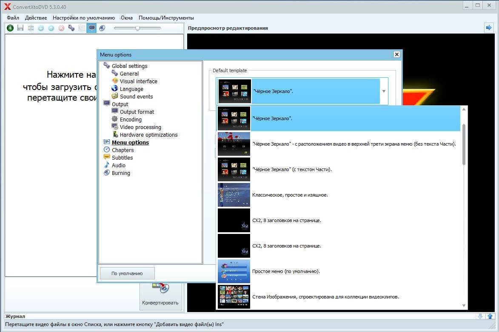
Task: Click the disc icon beside Burning
Action: tap(107, 172)
